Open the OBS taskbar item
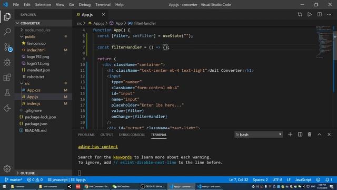 coord(153,186)
